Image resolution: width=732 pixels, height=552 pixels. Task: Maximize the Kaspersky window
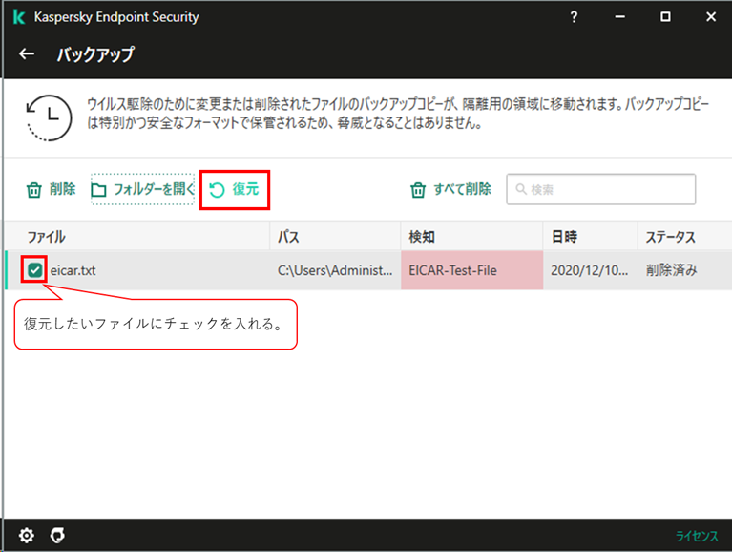666,17
